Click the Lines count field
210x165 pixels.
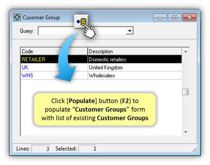click(x=41, y=148)
